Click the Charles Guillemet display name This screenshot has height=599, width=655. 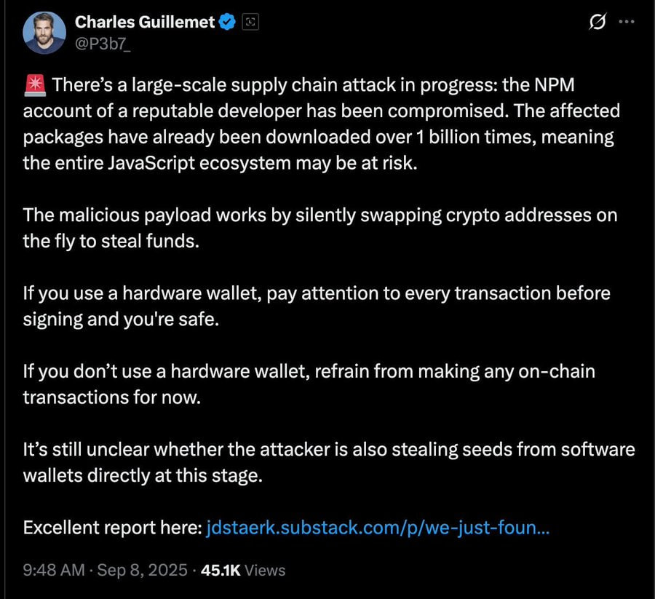[x=145, y=22]
